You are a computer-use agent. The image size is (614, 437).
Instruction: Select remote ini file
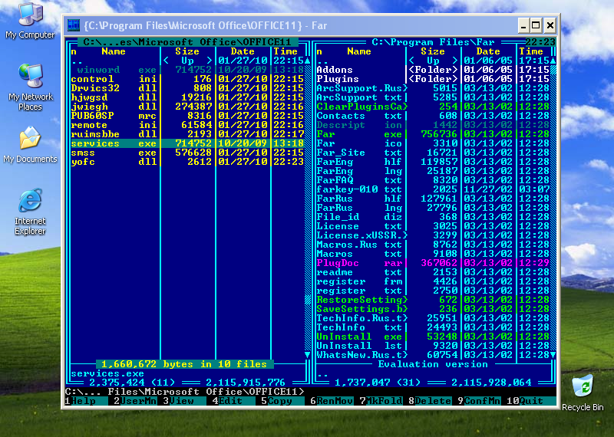(187, 125)
